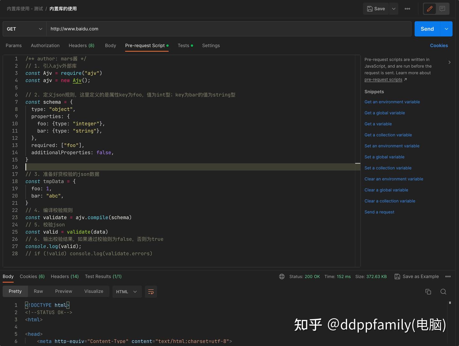Viewport: 459px width, 346px height.
Task: Open the response Cookies (6) tab
Action: click(x=32, y=276)
